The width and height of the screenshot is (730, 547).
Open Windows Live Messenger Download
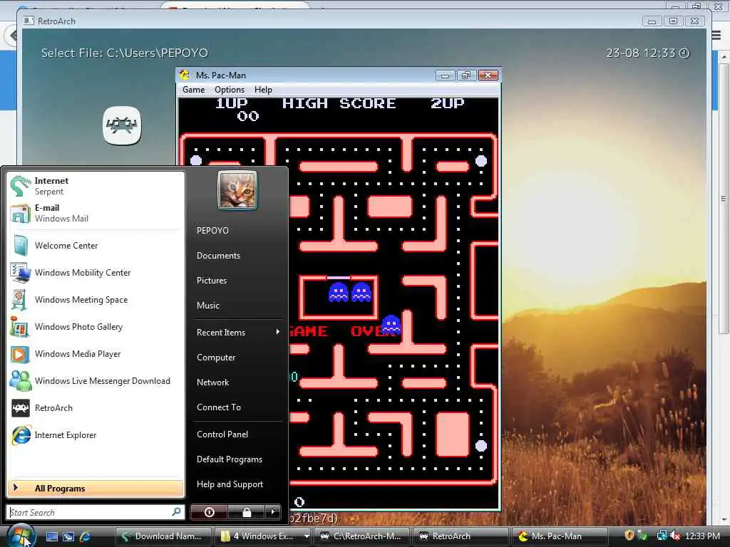click(96, 381)
